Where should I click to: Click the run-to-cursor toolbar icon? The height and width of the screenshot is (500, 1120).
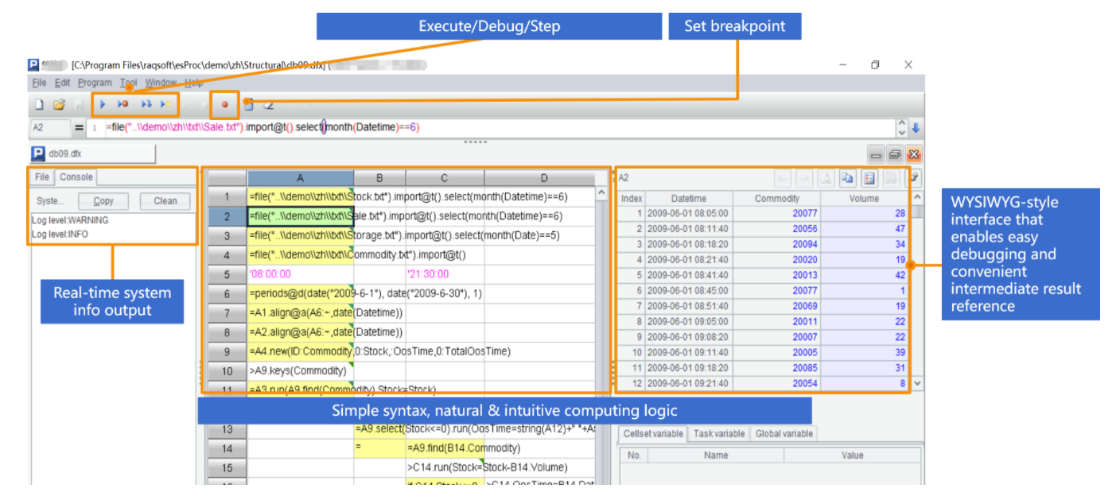point(165,104)
